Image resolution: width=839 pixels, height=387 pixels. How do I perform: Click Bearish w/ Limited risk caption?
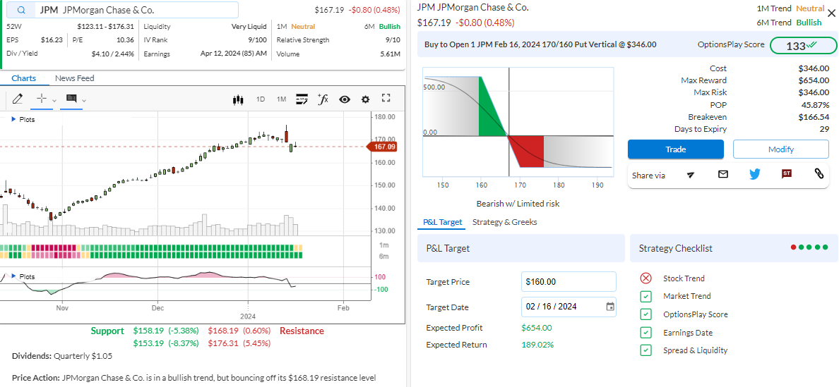[x=518, y=204]
